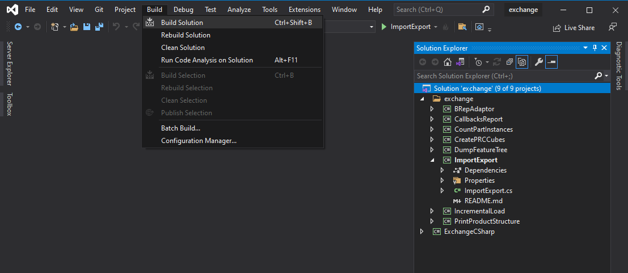The width and height of the screenshot is (628, 273).
Task: Click the Find in Files folder icon
Action: coord(462,27)
